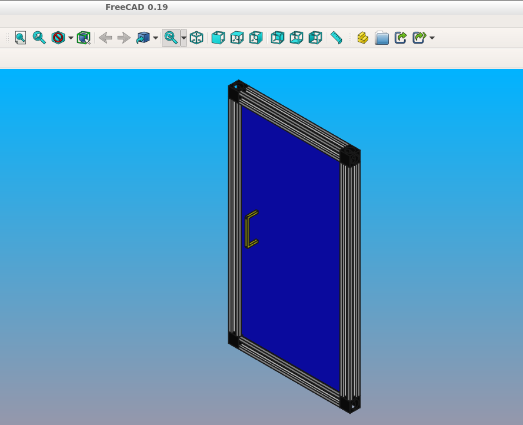The width and height of the screenshot is (523, 425).
Task: Set the camera to Top view
Action: [237, 37]
